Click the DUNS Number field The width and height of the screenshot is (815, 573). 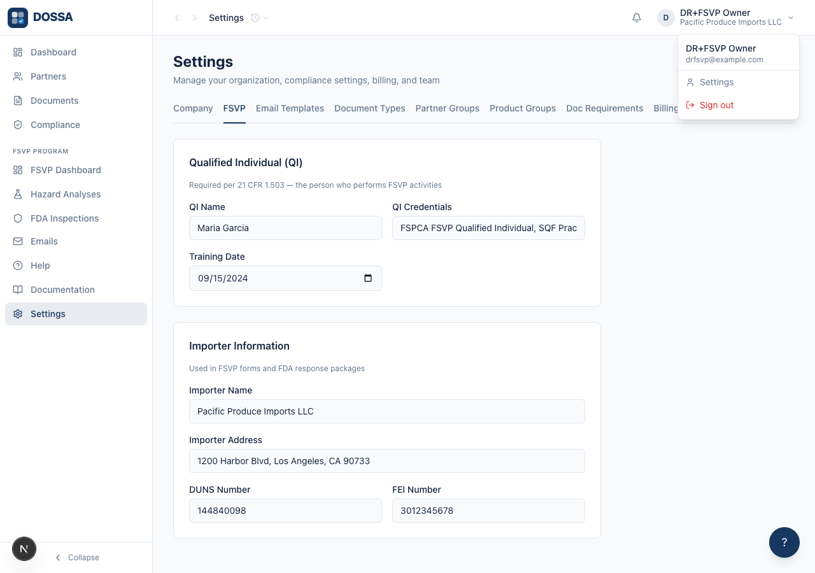point(285,511)
